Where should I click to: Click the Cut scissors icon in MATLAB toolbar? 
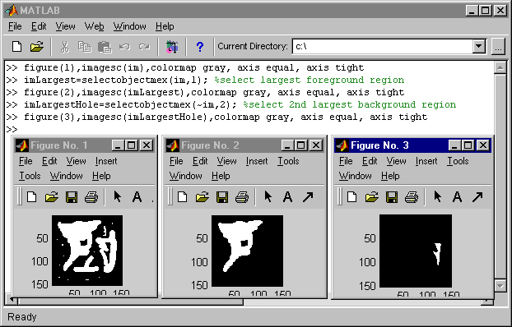click(65, 47)
